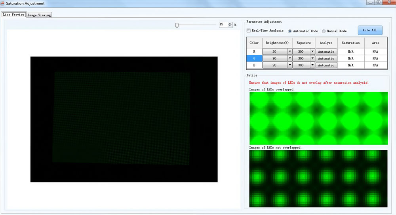Click the zoom slider handle
This screenshot has width=396, height=215.
click(x=177, y=25)
